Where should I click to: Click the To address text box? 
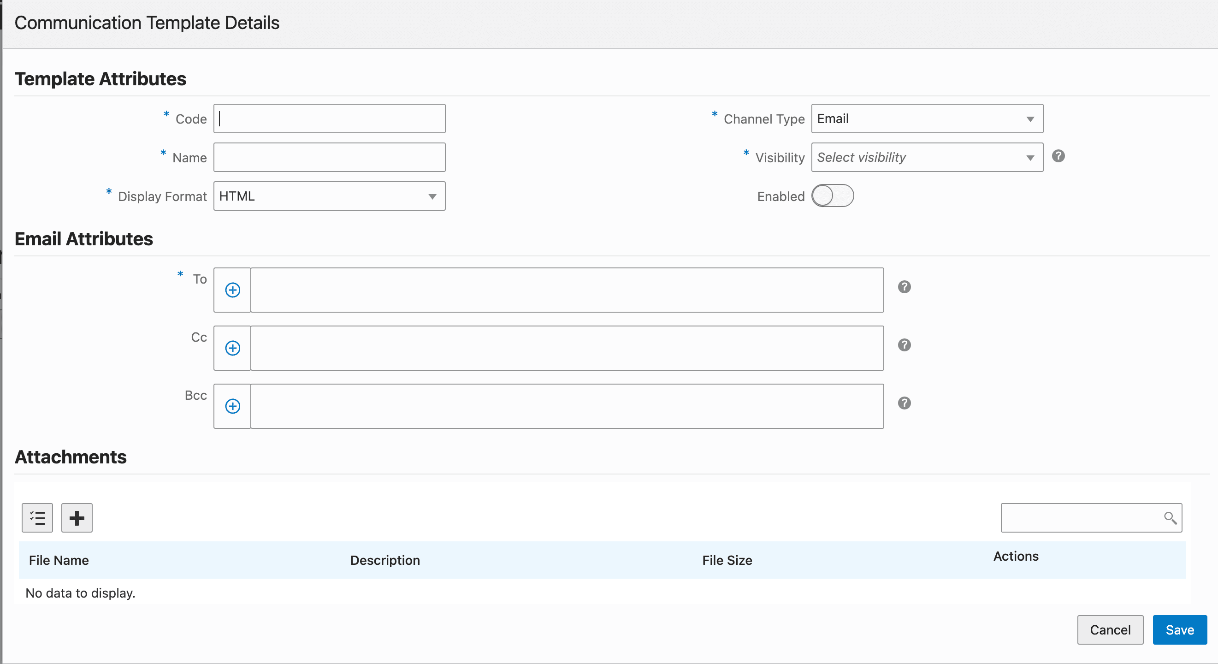click(x=567, y=290)
